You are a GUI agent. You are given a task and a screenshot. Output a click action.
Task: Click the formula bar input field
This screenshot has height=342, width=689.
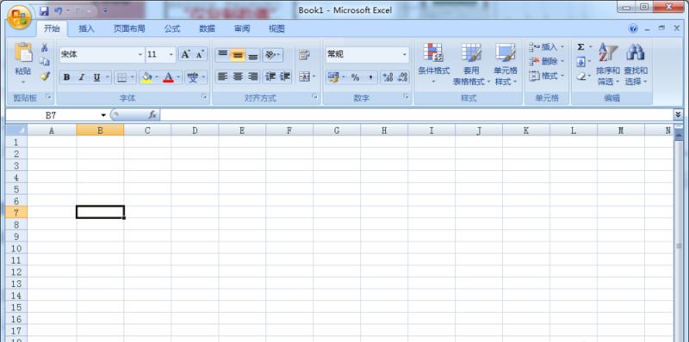(x=416, y=115)
